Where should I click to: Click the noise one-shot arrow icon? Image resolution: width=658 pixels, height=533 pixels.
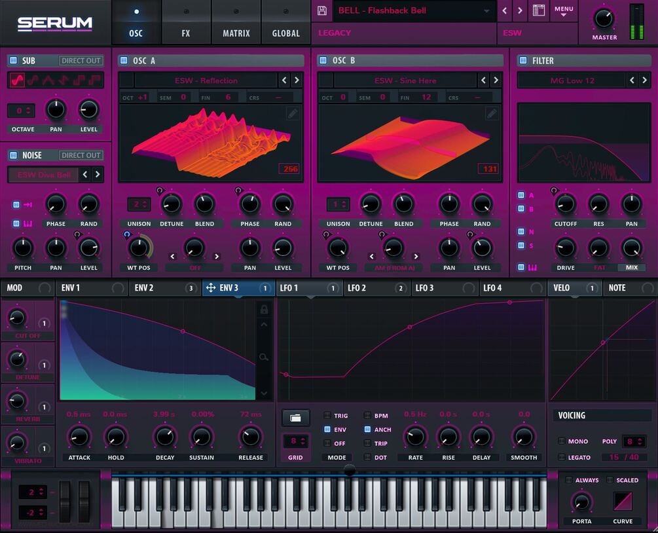coord(27,205)
